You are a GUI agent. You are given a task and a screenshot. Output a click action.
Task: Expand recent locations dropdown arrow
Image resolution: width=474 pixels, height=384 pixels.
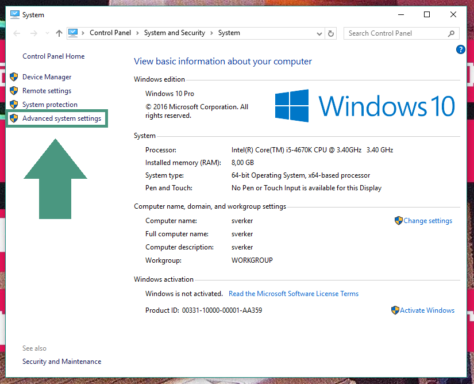(x=46, y=33)
